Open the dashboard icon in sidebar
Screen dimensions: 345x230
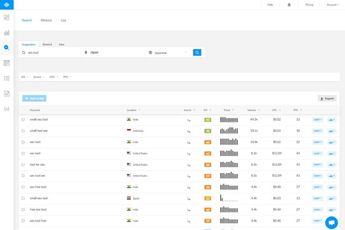(x=7, y=17)
